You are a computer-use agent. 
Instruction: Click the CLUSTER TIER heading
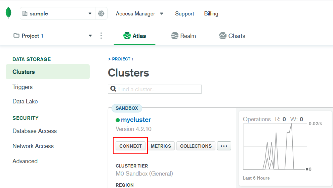(132, 166)
